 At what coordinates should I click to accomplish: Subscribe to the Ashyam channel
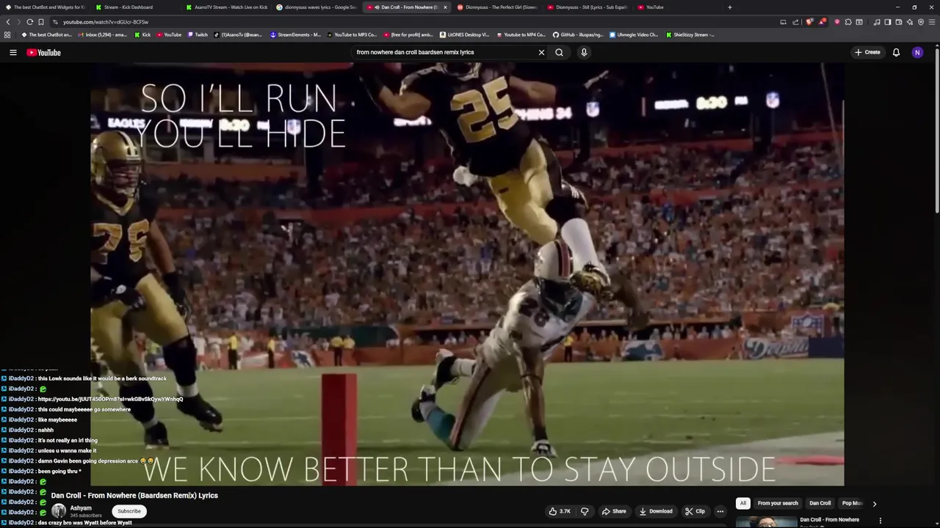[129, 511]
